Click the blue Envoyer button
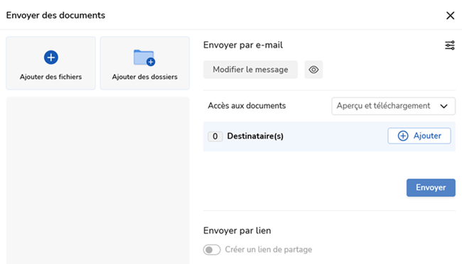The height and width of the screenshot is (264, 462). (431, 187)
